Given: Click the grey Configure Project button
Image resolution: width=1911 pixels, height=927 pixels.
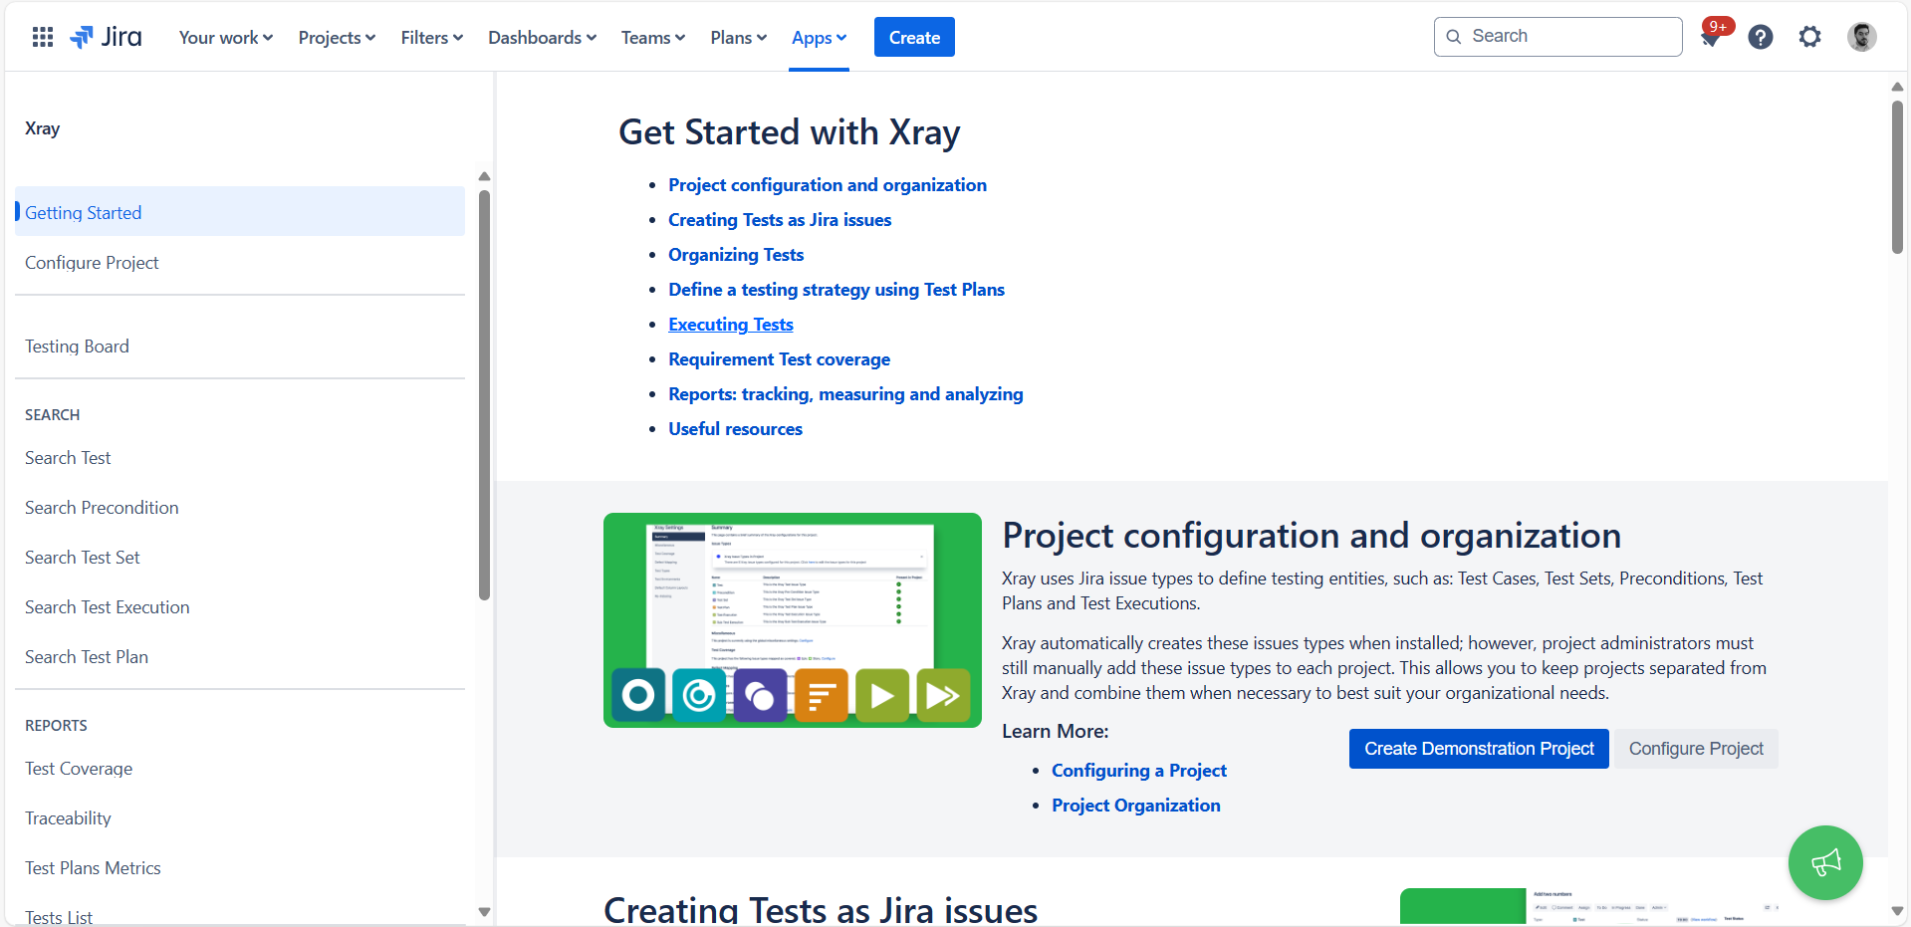Looking at the screenshot, I should click(x=1696, y=749).
